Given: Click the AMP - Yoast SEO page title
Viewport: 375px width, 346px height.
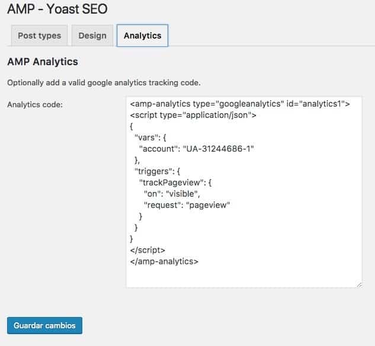Looking at the screenshot, I should click(x=57, y=9).
